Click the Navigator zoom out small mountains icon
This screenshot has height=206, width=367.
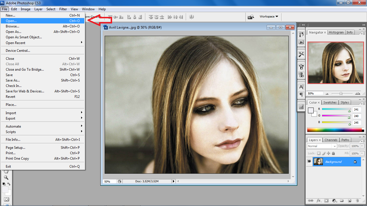click(x=327, y=94)
